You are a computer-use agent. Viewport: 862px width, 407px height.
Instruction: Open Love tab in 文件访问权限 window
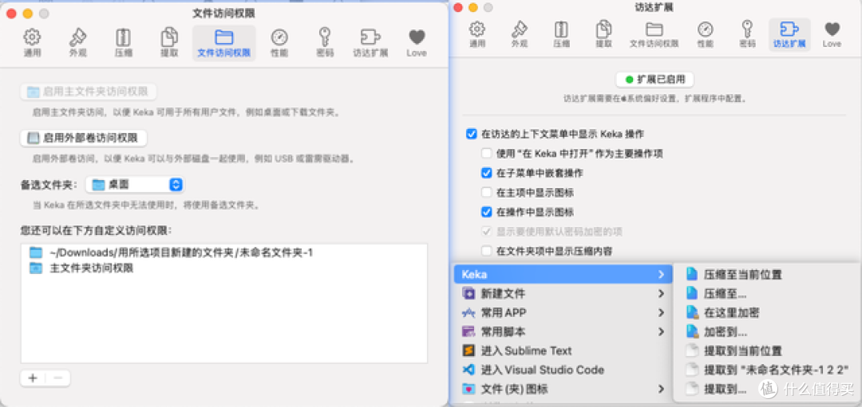point(417,43)
